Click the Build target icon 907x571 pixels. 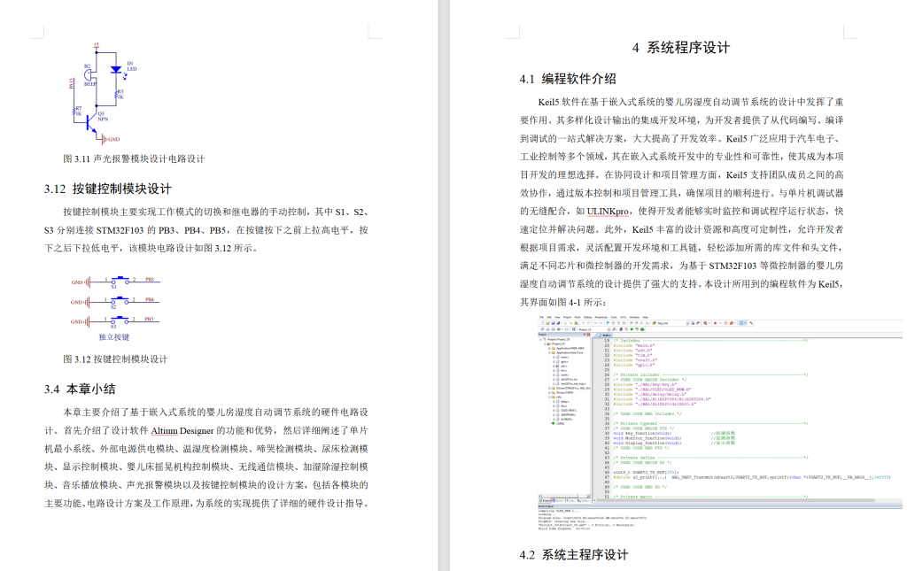(547, 329)
